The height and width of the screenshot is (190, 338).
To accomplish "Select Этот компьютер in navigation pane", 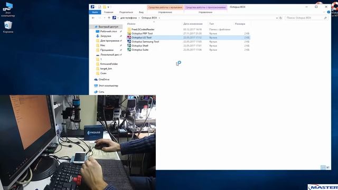I will (x=106, y=85).
